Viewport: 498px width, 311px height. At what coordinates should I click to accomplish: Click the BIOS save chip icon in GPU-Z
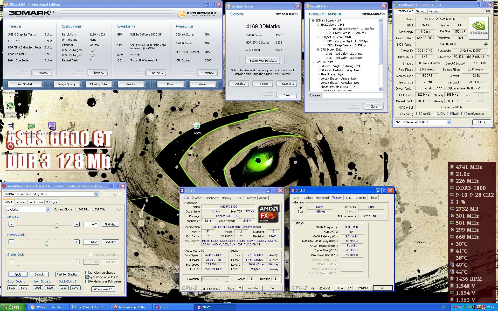coord(486,44)
